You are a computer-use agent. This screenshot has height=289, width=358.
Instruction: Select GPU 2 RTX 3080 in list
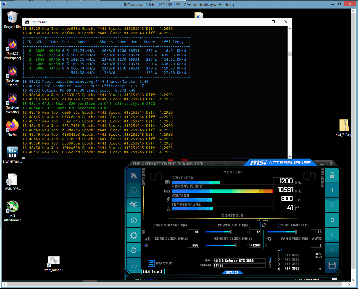pos(289,260)
